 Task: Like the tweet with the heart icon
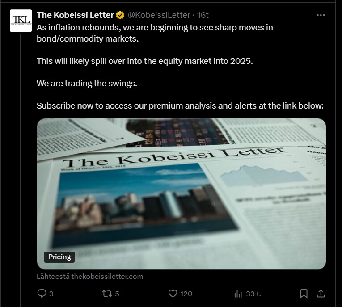[x=173, y=294]
